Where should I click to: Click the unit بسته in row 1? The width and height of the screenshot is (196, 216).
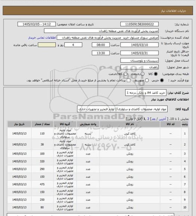click(x=88, y=133)
